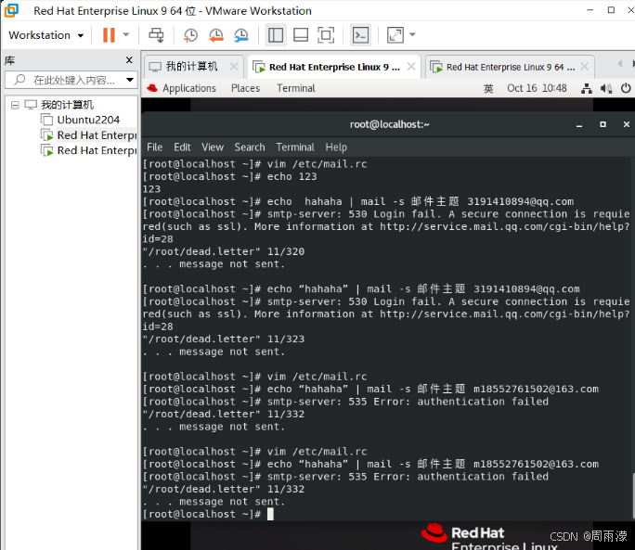
Task: Toggle the thumbnail bar view
Action: pyautogui.click(x=301, y=35)
